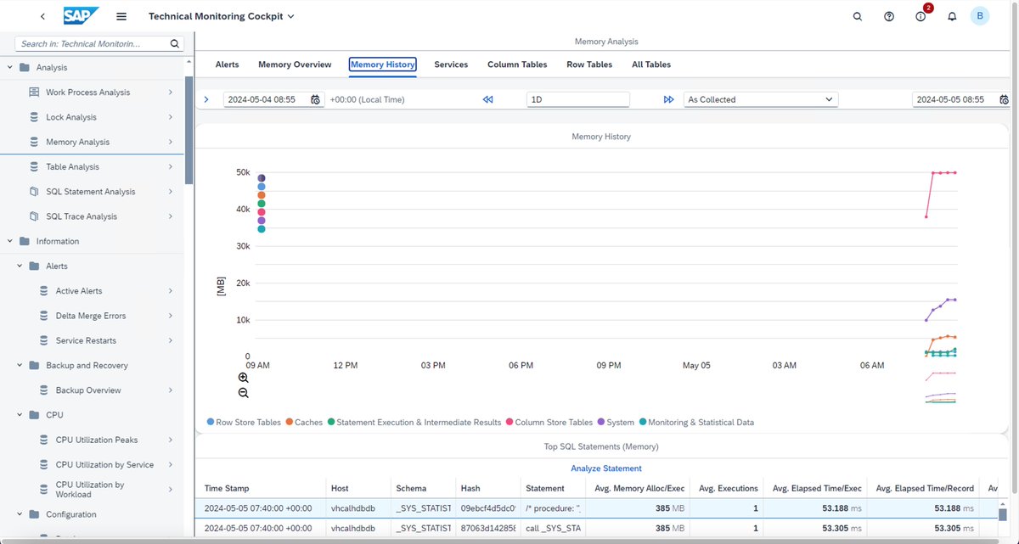Screen dimensions: 1019x544
Task: Click the sidebar search magnifier icon
Action: click(x=175, y=43)
